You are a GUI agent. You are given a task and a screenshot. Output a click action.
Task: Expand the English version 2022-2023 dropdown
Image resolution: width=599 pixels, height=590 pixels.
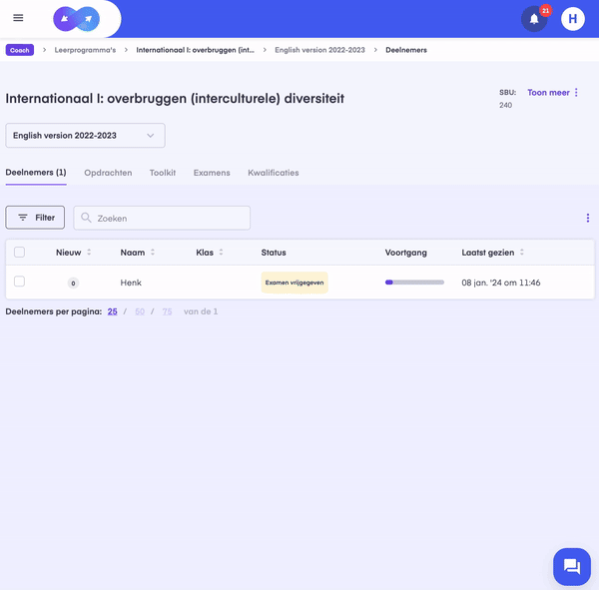(85, 136)
